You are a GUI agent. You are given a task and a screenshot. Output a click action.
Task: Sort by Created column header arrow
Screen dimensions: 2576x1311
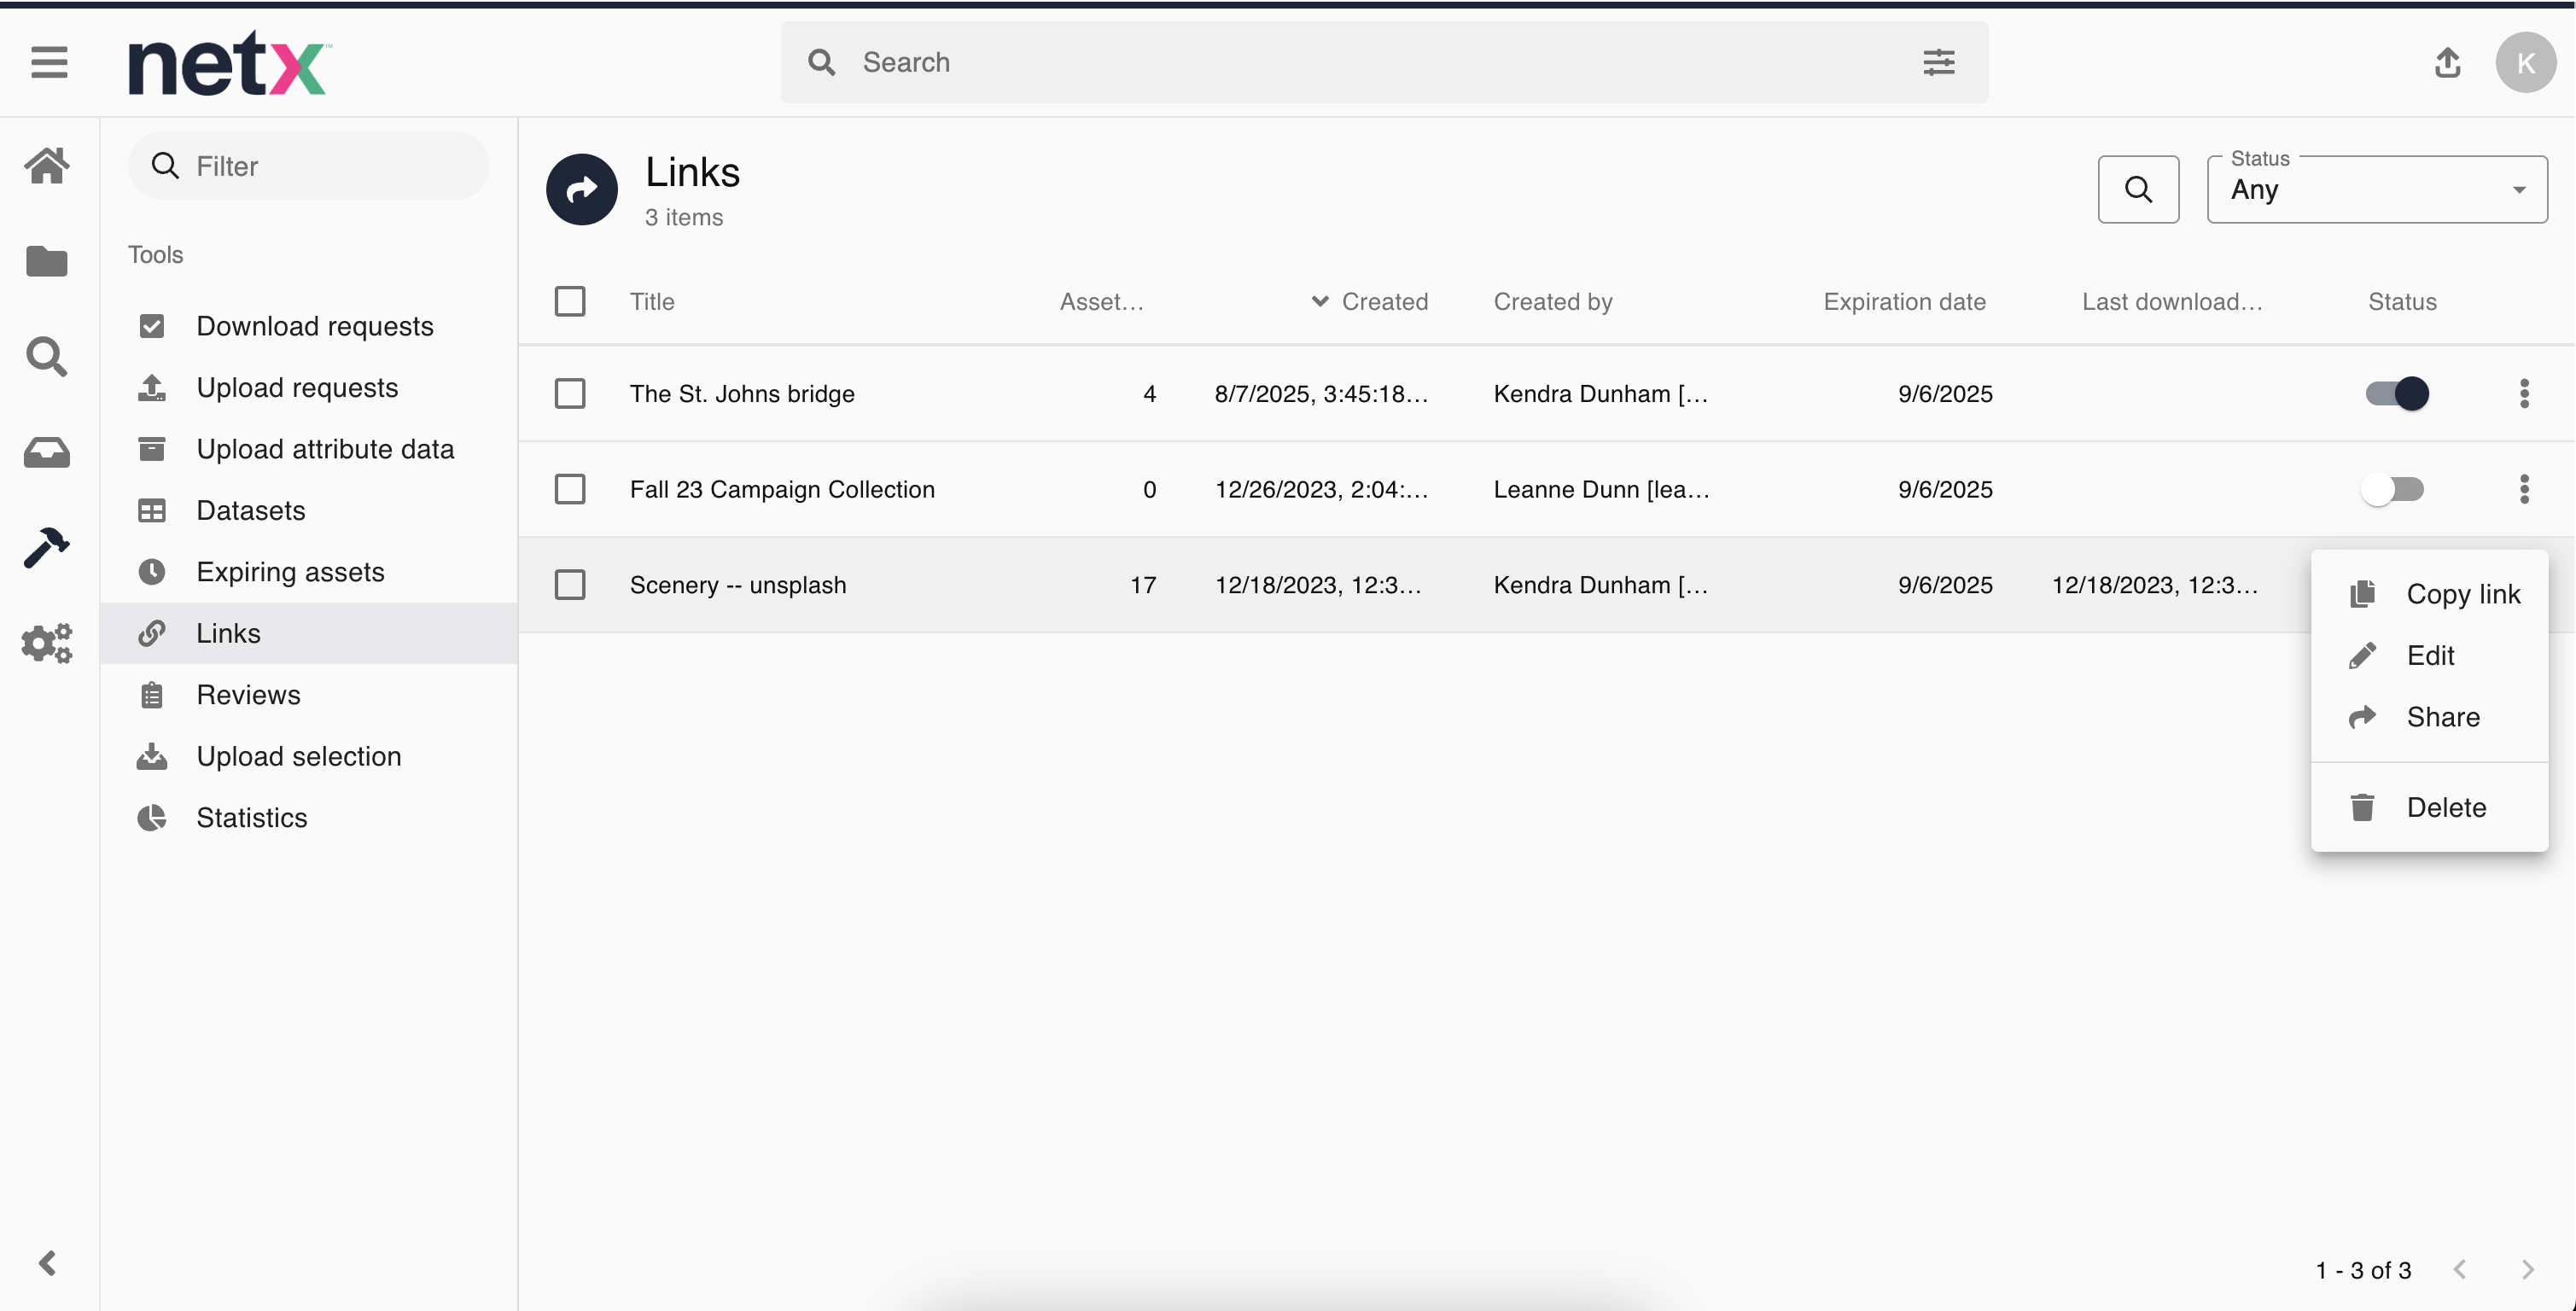1319,302
